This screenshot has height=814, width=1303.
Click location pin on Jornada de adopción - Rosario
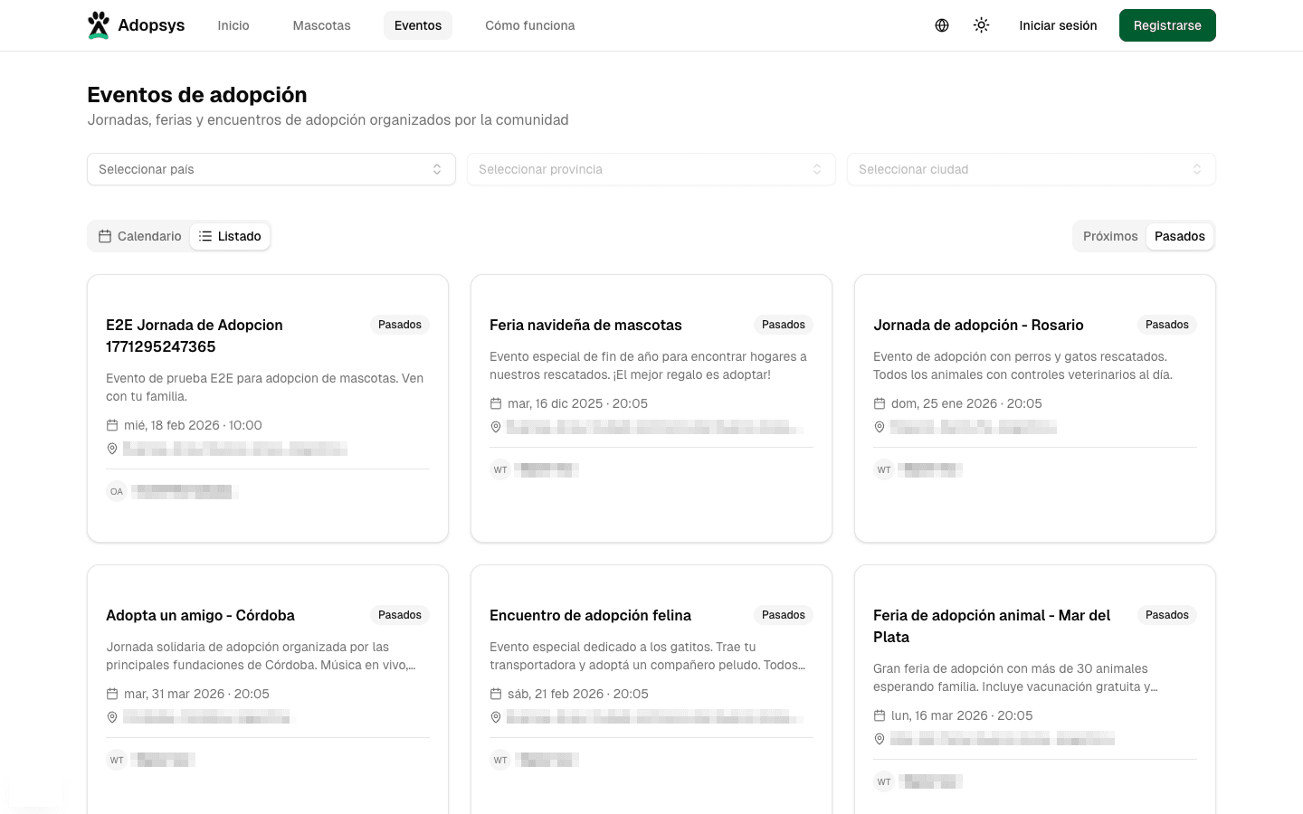coord(880,427)
